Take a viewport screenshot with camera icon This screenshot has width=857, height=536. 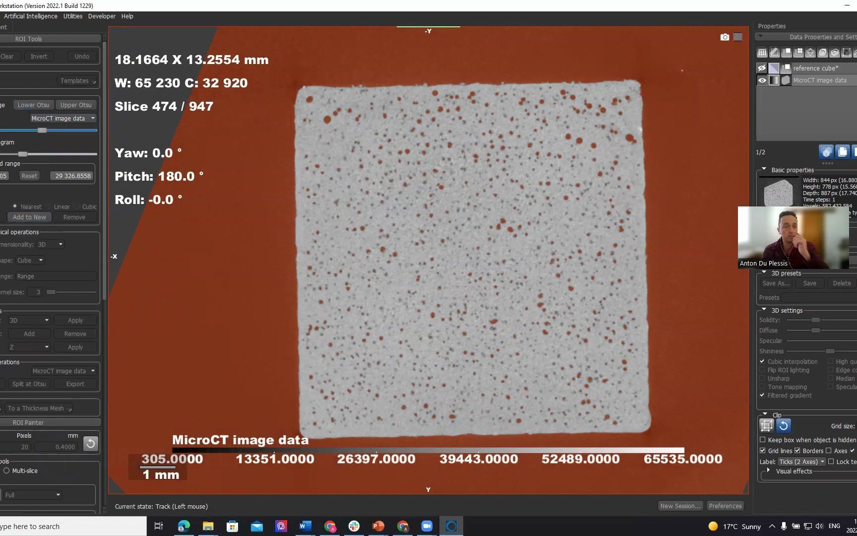(725, 37)
